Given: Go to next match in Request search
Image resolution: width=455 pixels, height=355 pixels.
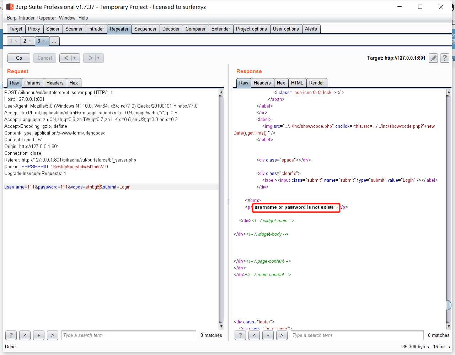Looking at the screenshot, I should coord(53,335).
